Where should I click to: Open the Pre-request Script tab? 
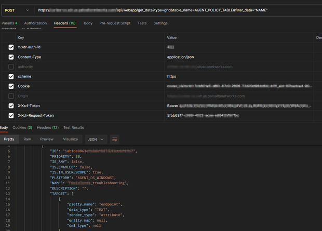click(115, 23)
